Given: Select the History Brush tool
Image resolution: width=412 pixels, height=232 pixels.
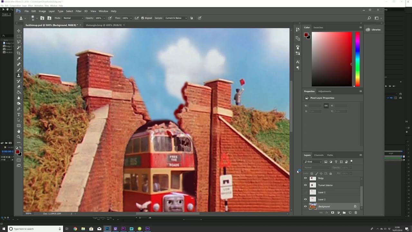Looking at the screenshot, I should point(19,81).
